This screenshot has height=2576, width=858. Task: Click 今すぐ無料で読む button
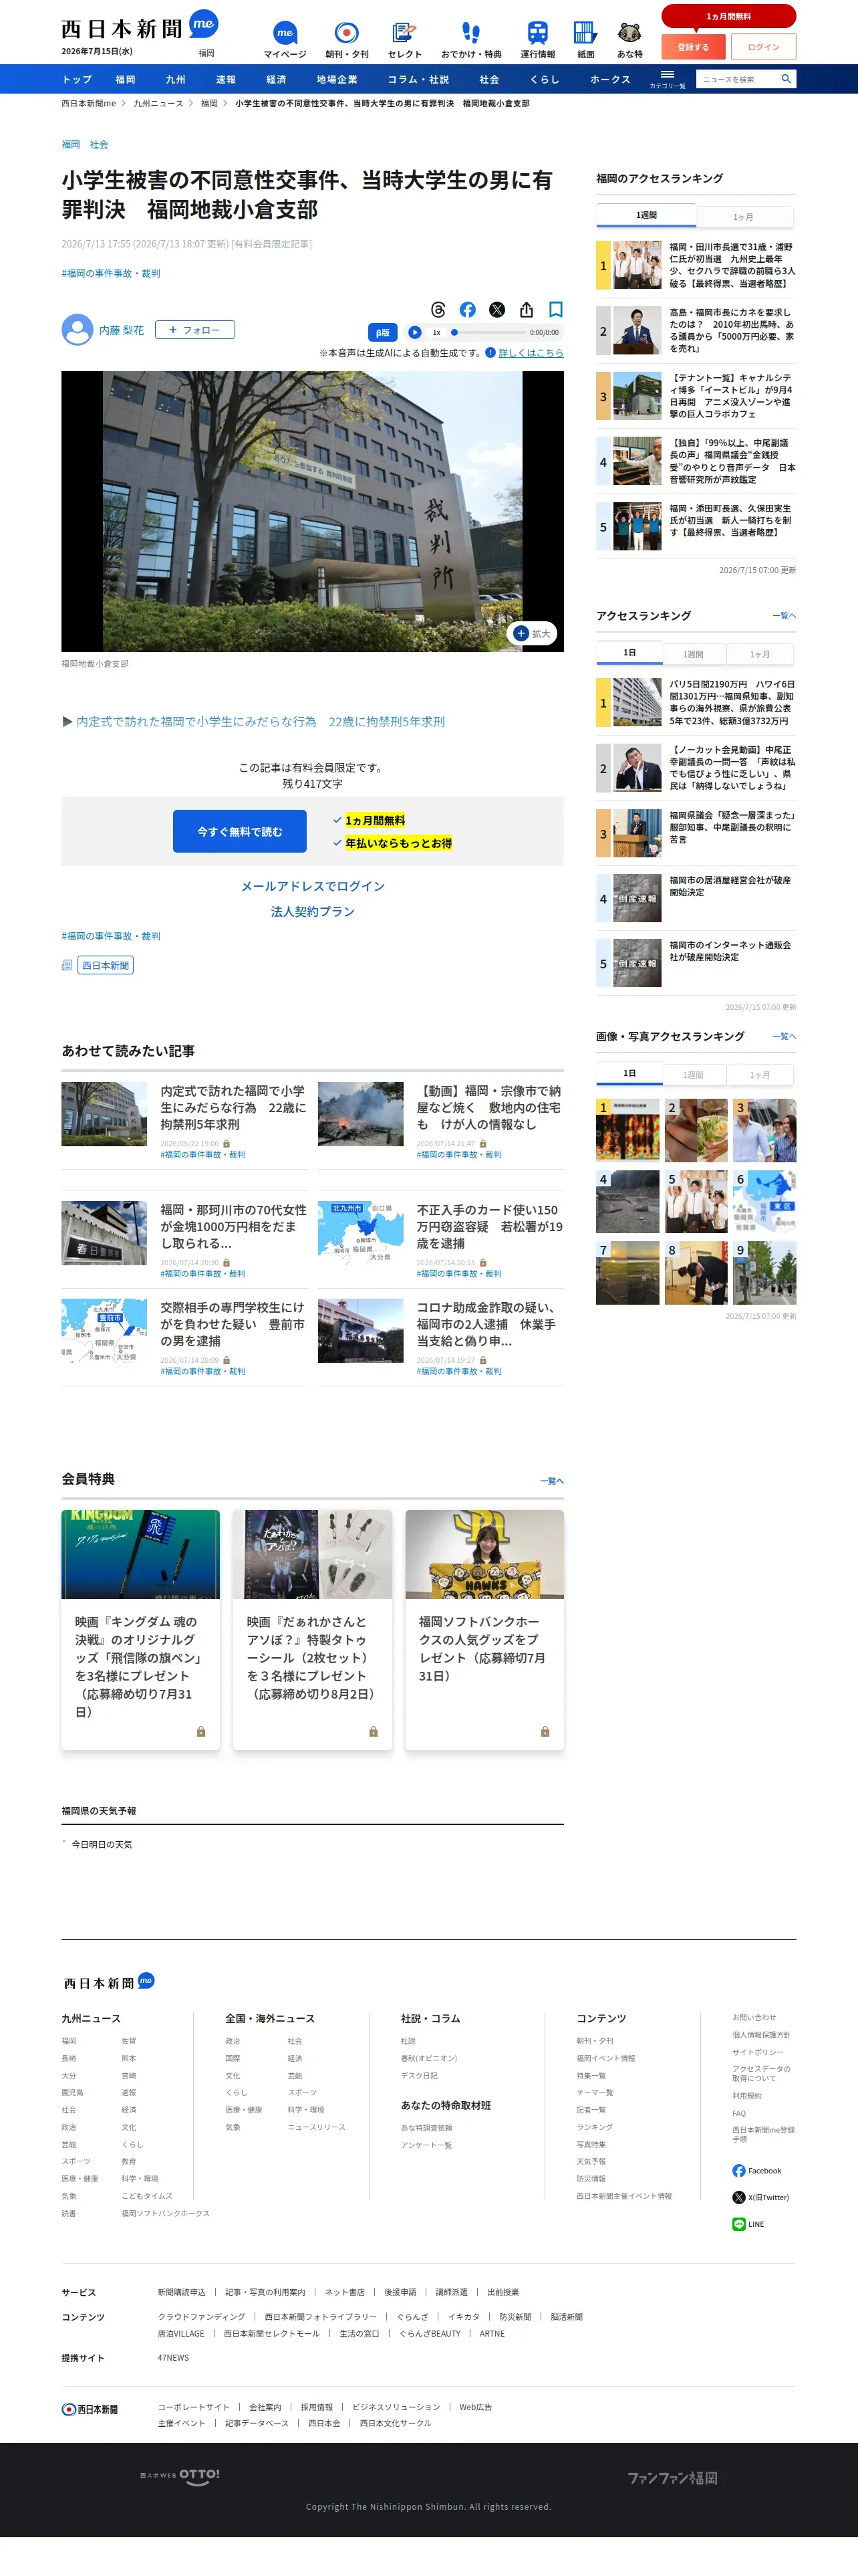tap(240, 832)
